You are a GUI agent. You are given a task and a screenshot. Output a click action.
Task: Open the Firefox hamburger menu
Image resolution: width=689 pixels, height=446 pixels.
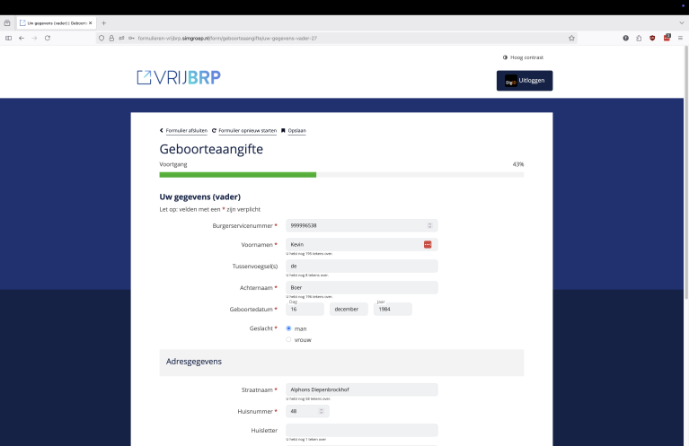(x=680, y=39)
